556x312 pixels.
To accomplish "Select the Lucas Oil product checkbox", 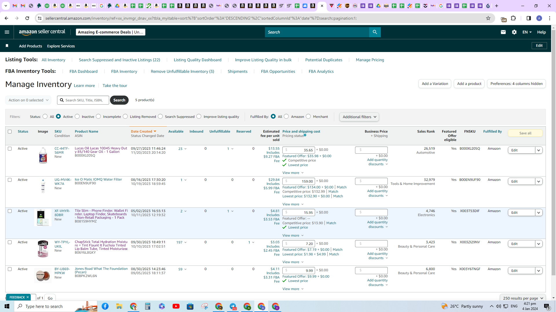I will point(10,148).
